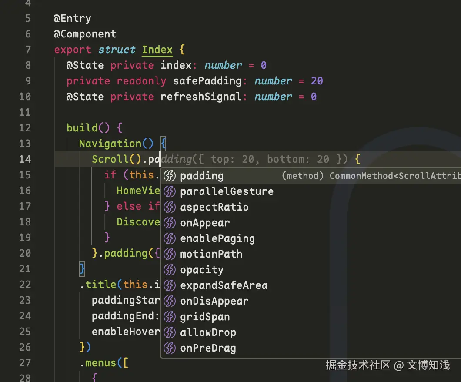The height and width of the screenshot is (382, 461).
Task: Click 'refreshSignal' on line 10
Action: 201,97
